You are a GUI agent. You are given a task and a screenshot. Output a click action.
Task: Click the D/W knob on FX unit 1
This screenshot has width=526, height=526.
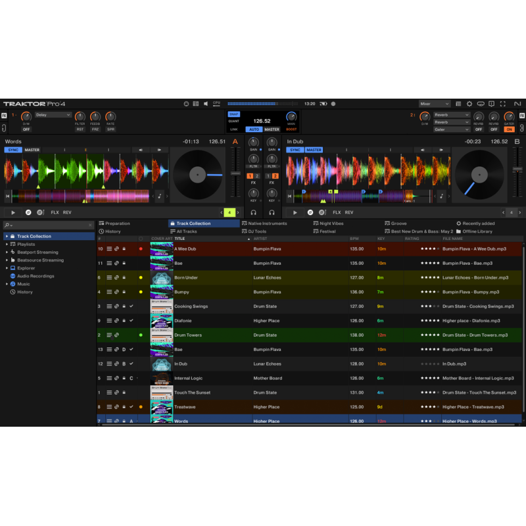tap(26, 117)
